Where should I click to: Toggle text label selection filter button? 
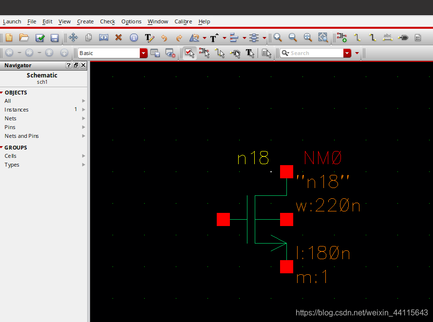click(250, 53)
